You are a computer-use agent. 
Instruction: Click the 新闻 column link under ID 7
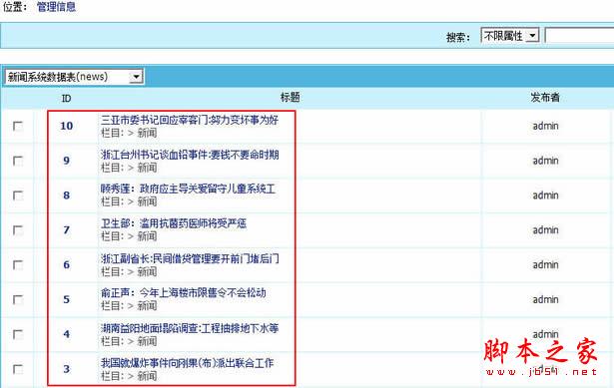pyautogui.click(x=147, y=236)
